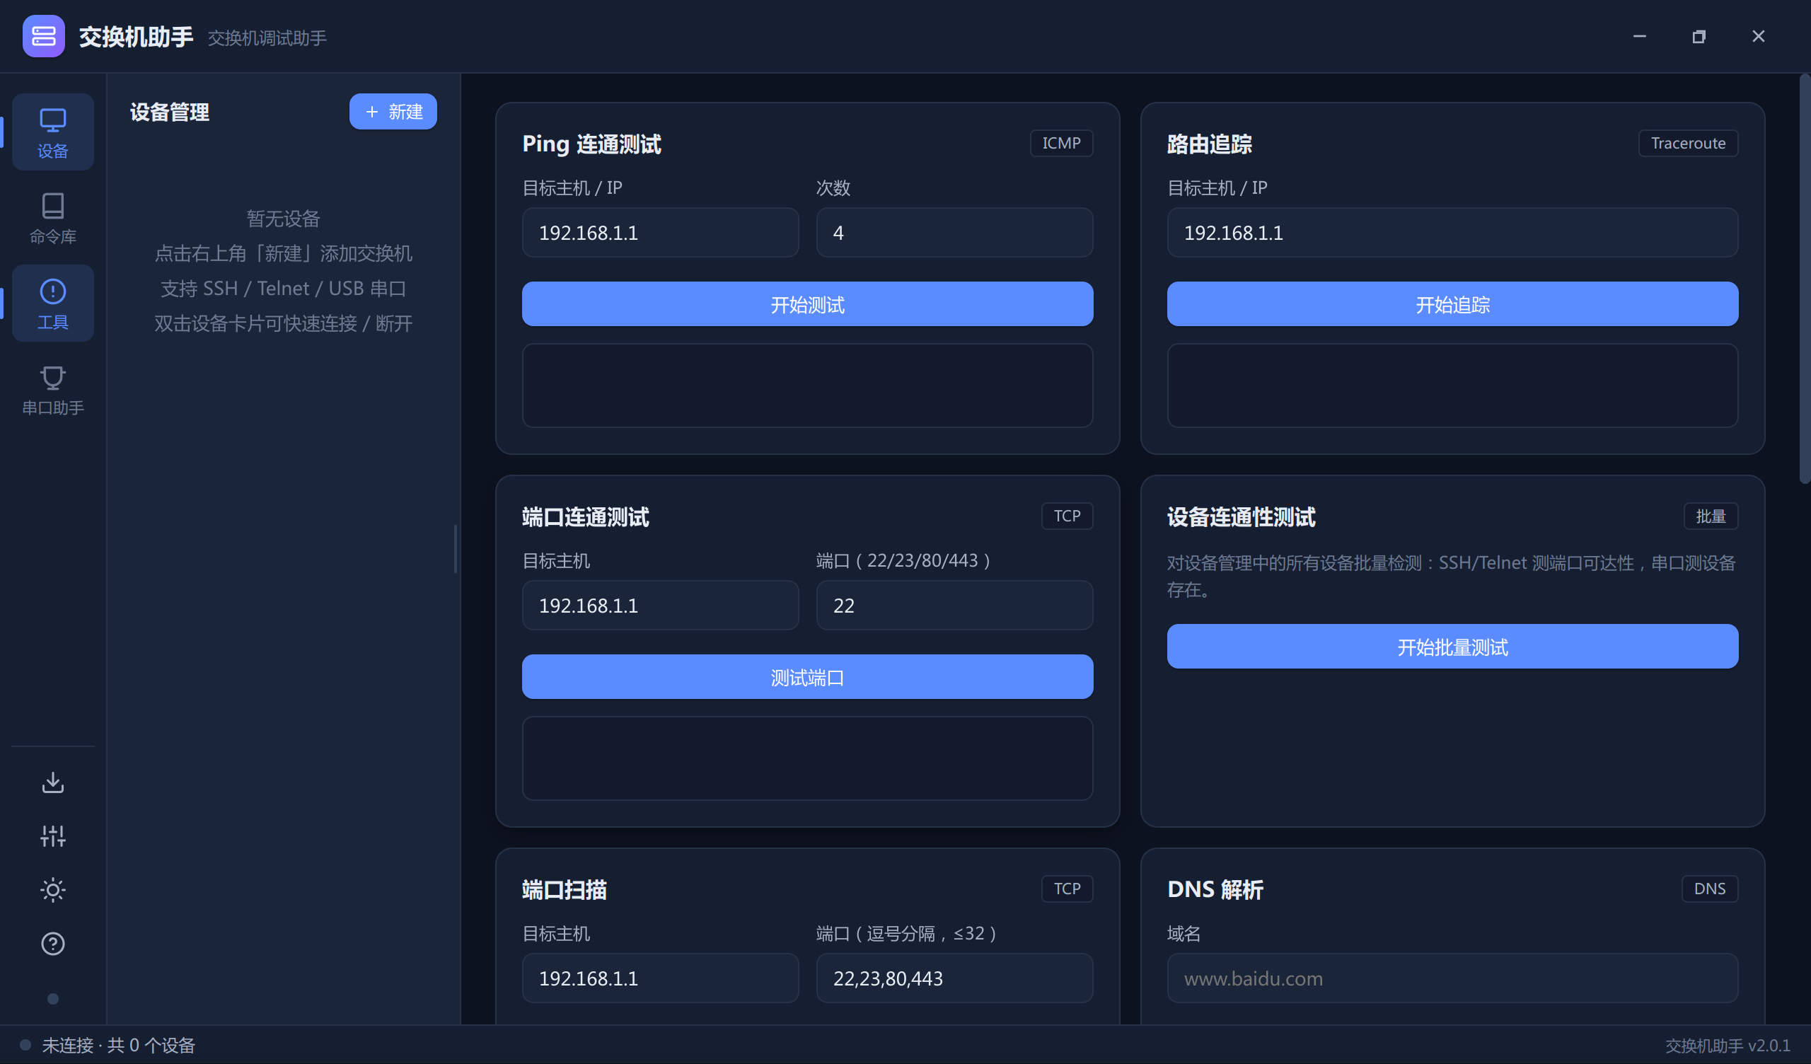Focus the 路由追踪 target IP field
The width and height of the screenshot is (1811, 1064).
pyautogui.click(x=1452, y=233)
